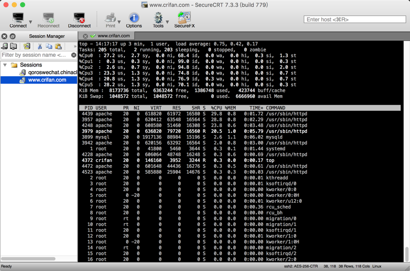Click the Disconnect toolbar icon
This screenshot has width=410, height=271.
point(79,20)
